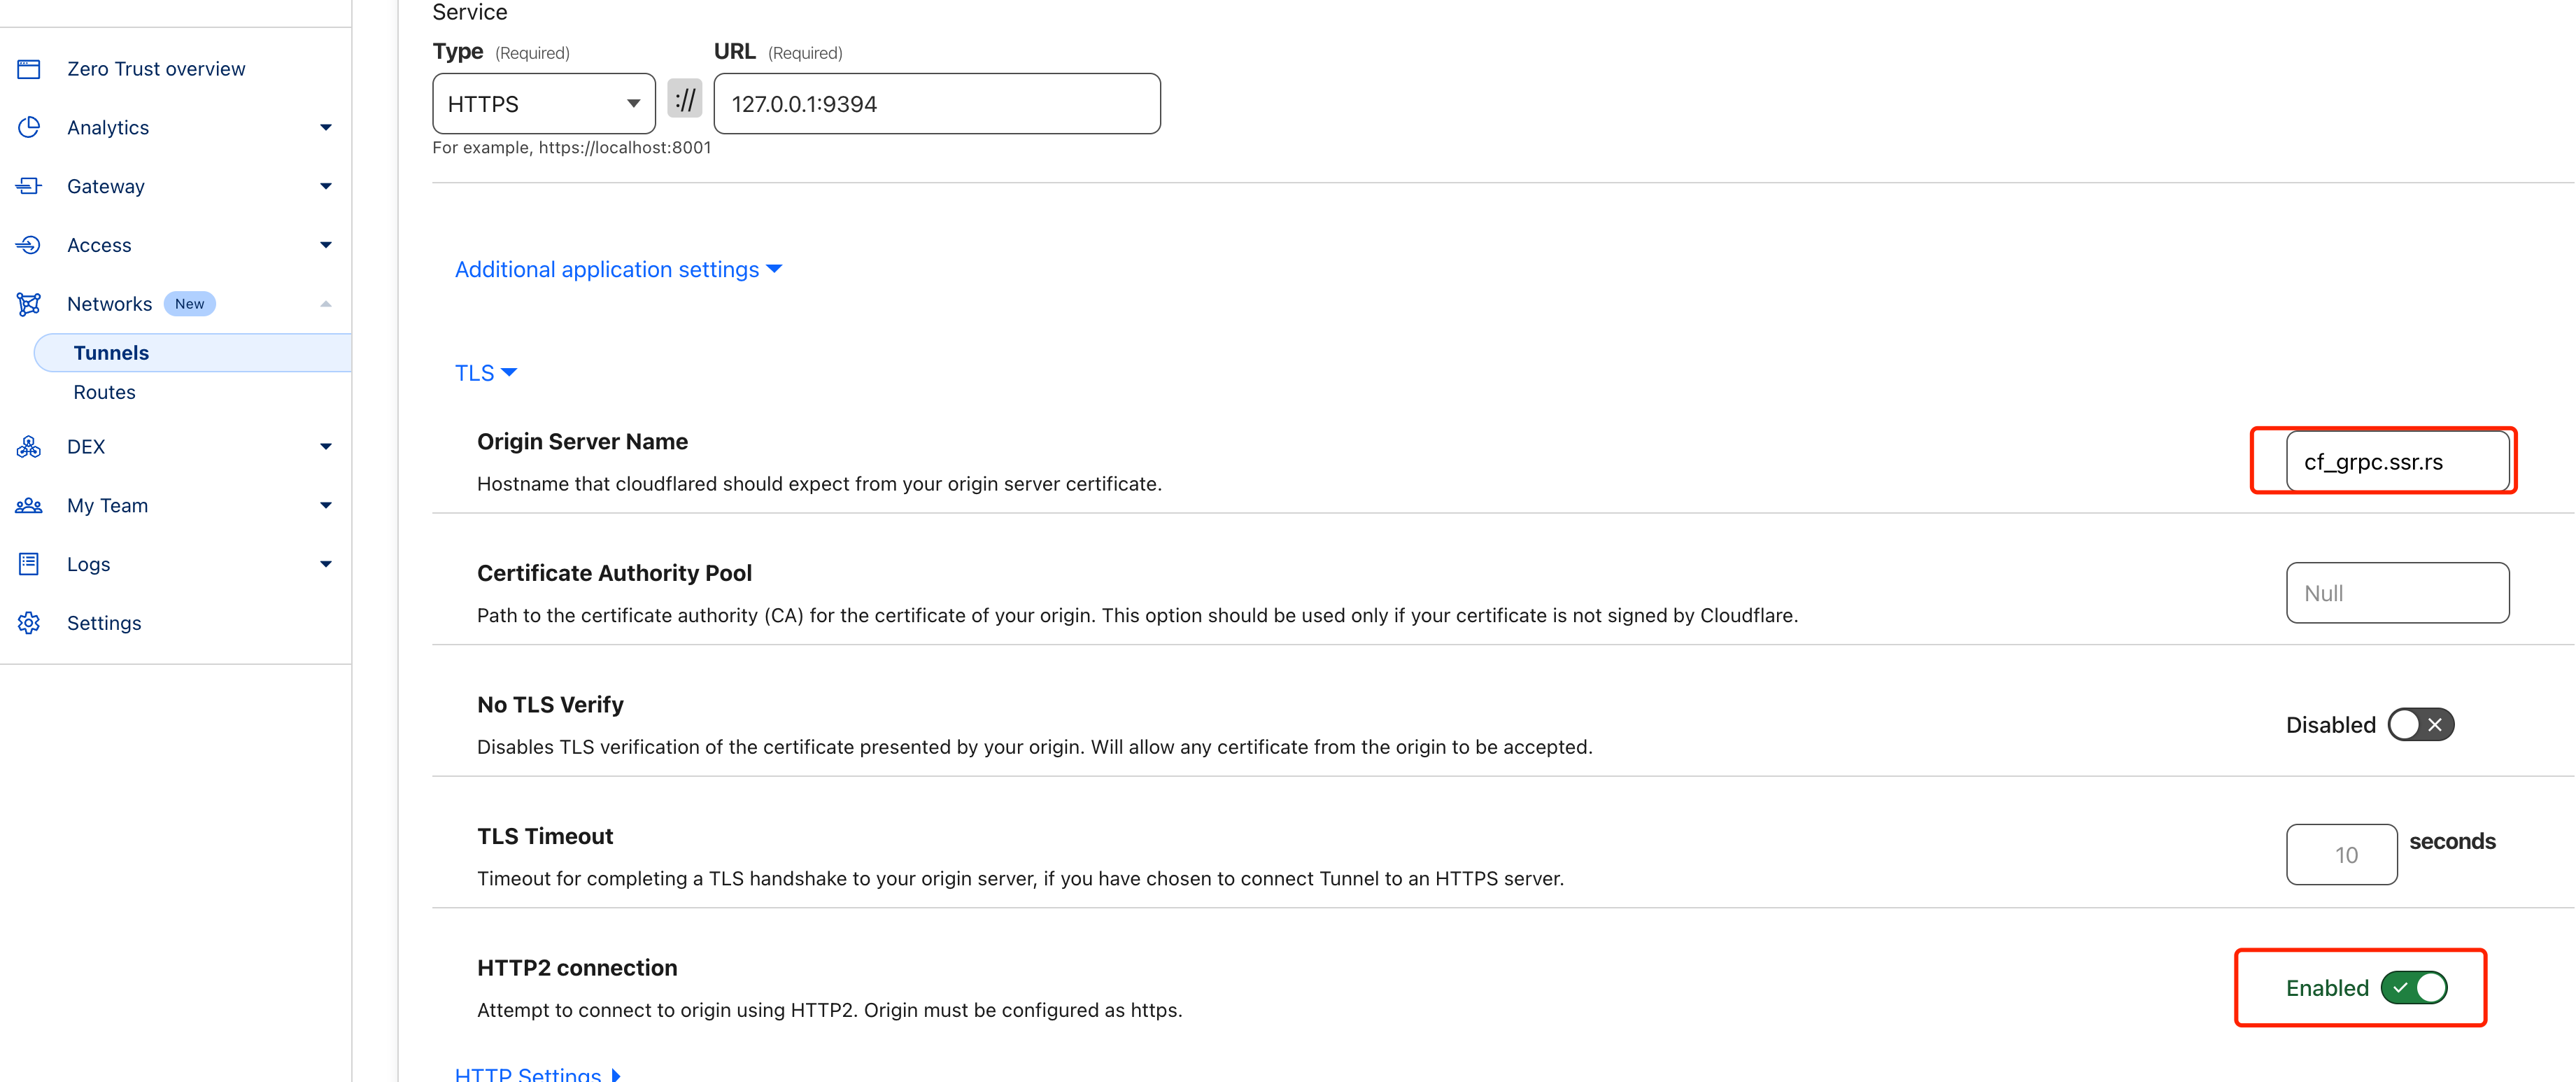Viewport: 2576px width, 1082px height.
Task: Click the Networks sidebar icon
Action: pos(29,304)
